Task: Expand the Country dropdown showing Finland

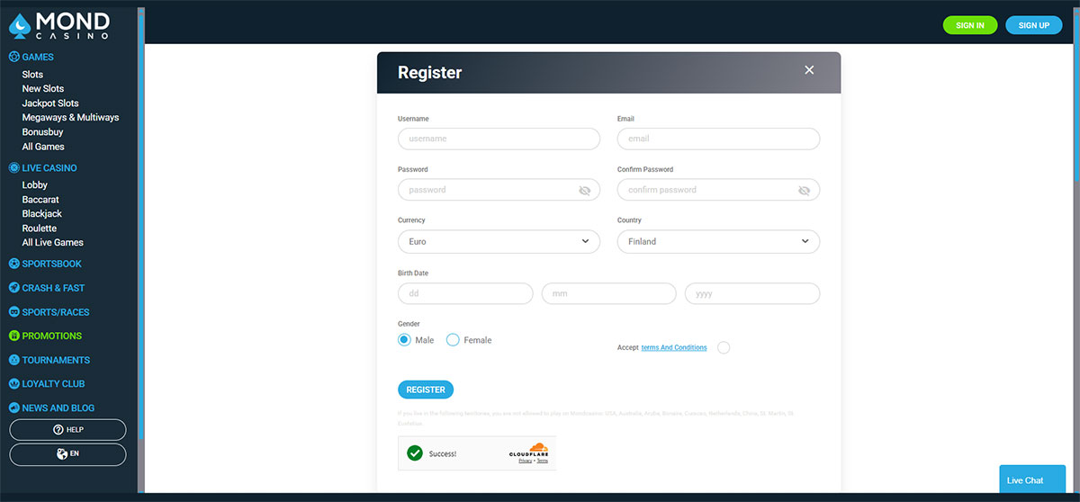Action: (x=718, y=241)
